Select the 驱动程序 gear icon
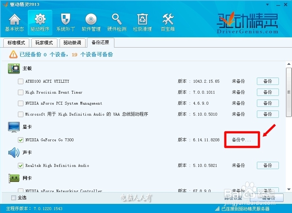Screen dimensions: 292x213 [40, 23]
